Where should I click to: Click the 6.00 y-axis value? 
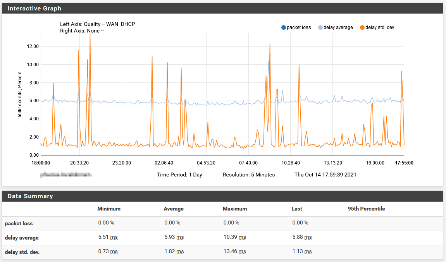point(34,101)
